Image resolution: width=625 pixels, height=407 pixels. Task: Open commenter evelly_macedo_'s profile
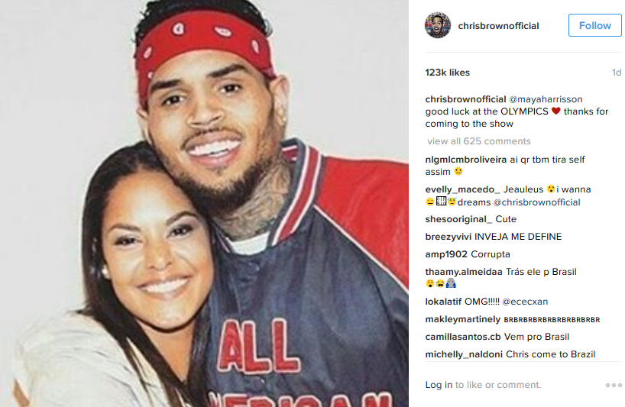[x=462, y=189]
